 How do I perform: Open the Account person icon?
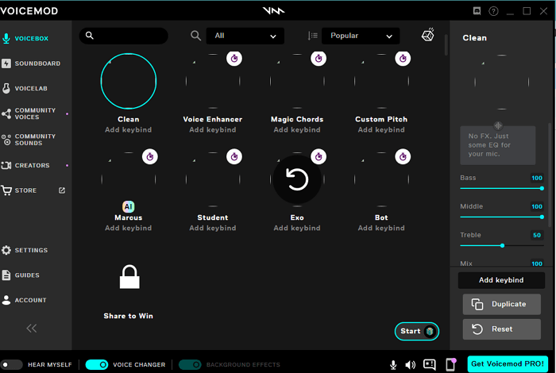click(6, 300)
